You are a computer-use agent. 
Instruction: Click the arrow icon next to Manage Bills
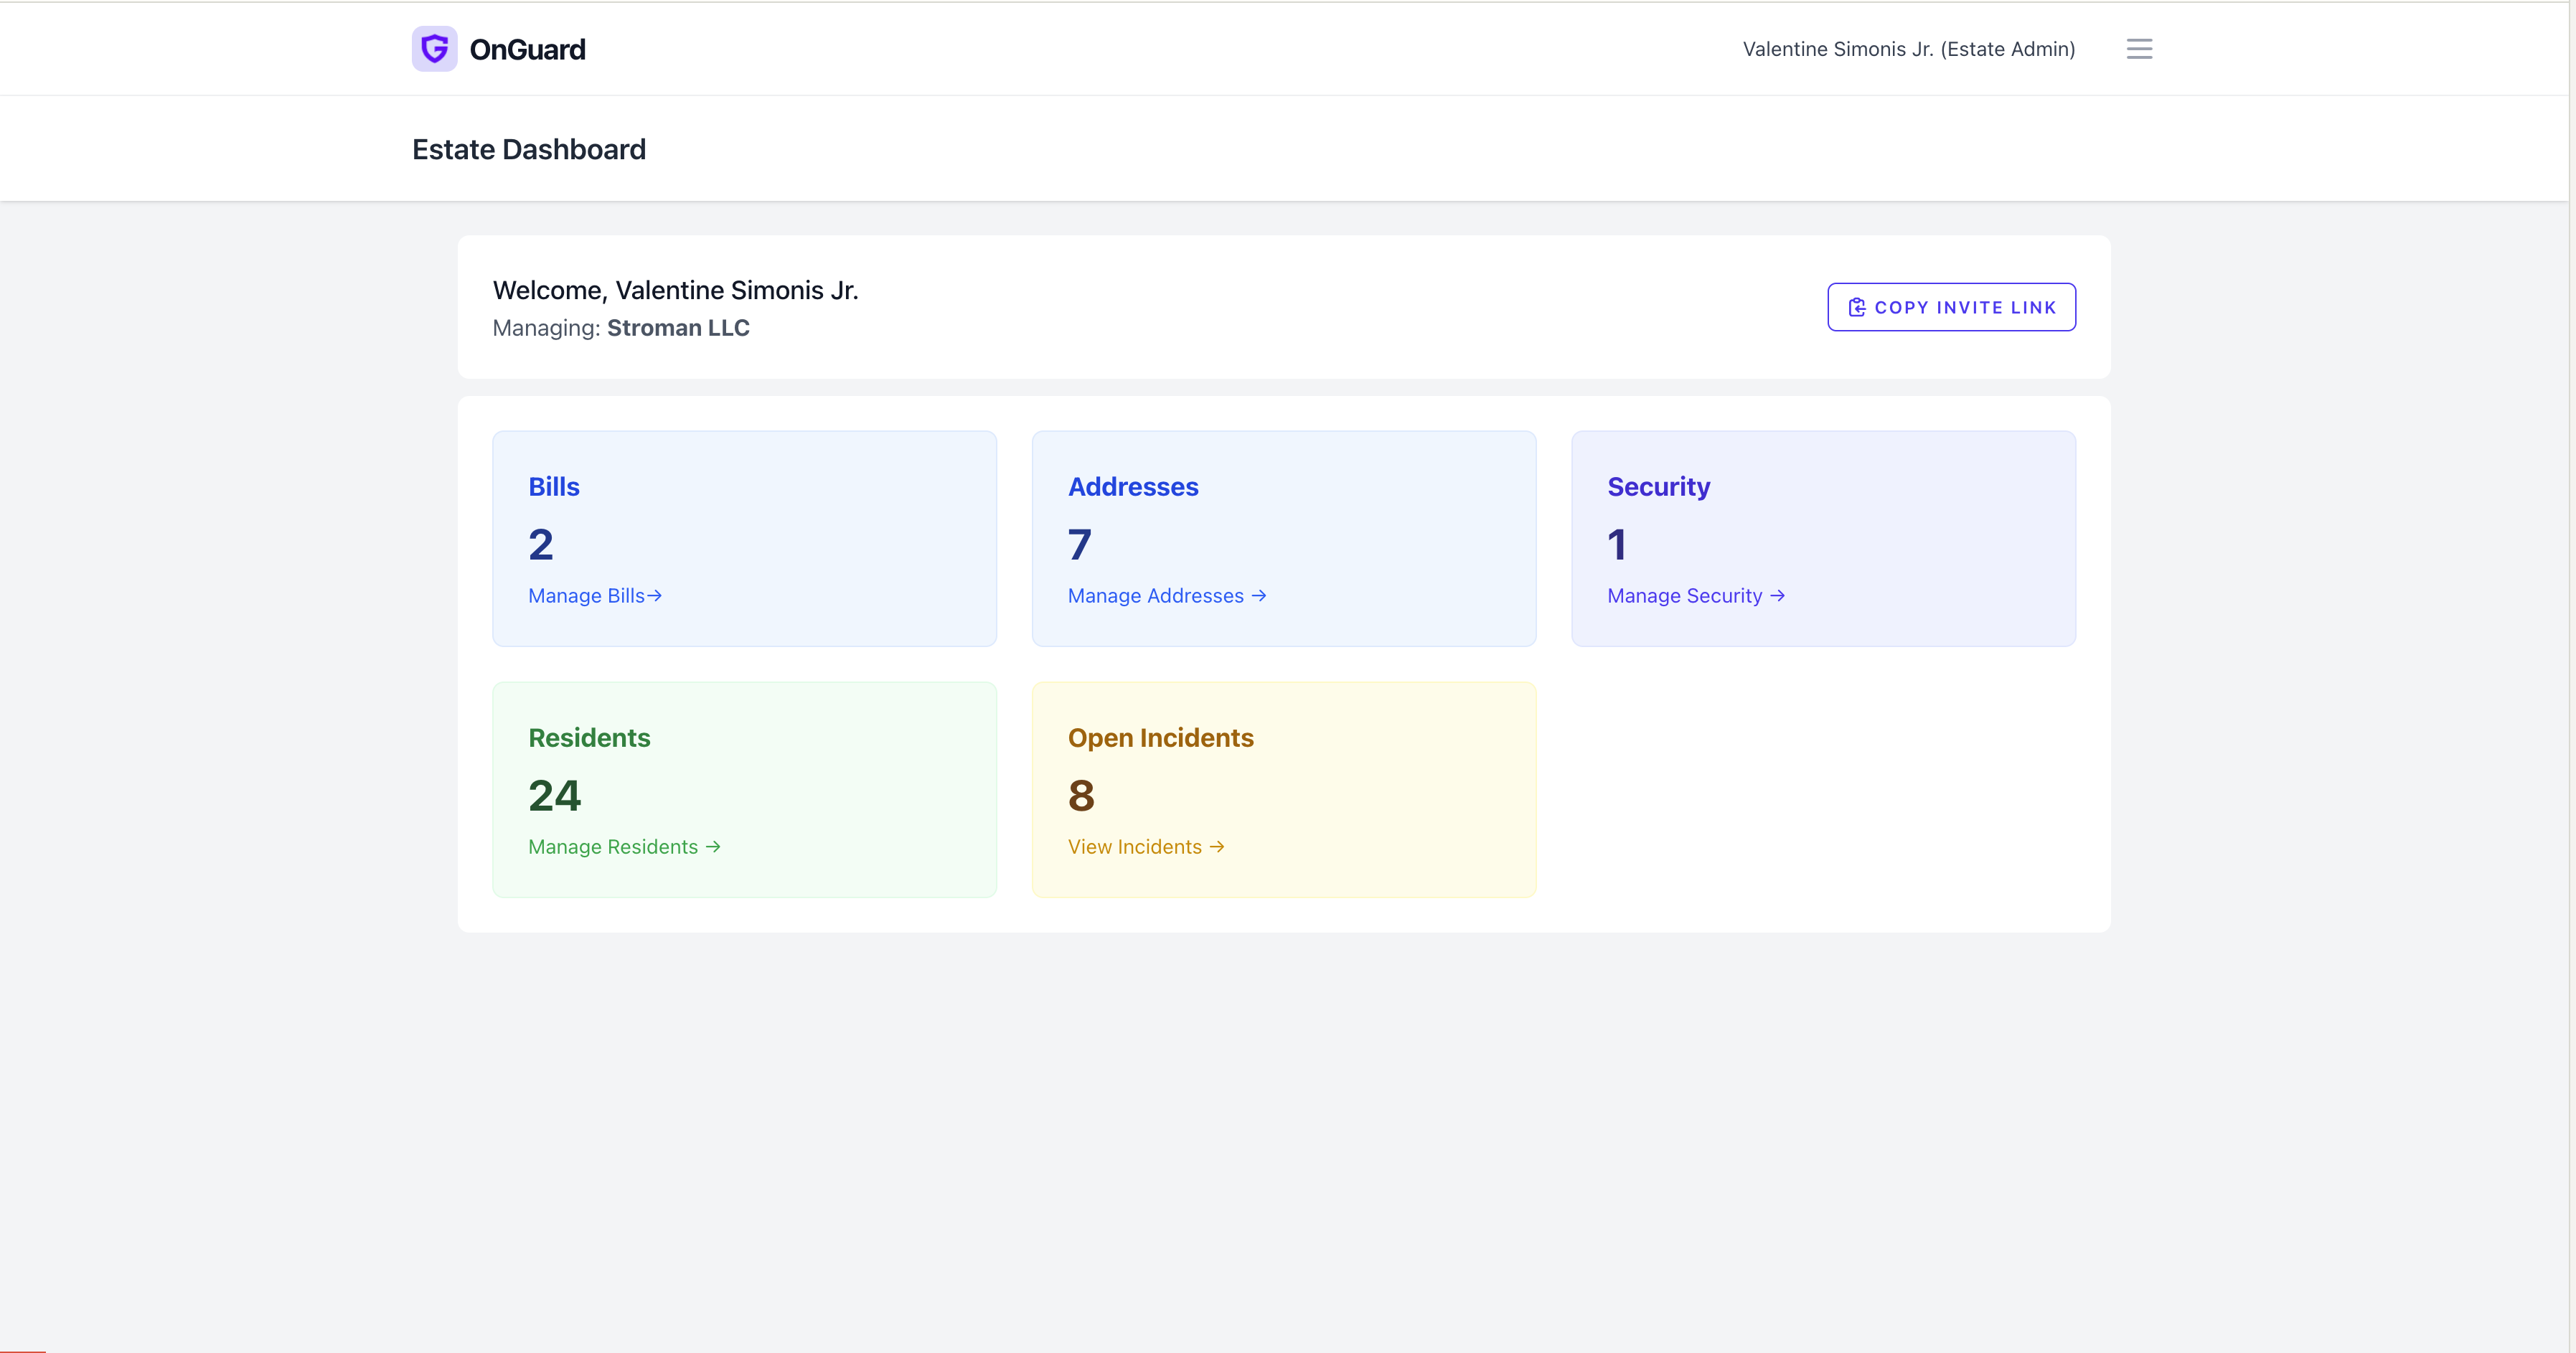click(x=655, y=595)
